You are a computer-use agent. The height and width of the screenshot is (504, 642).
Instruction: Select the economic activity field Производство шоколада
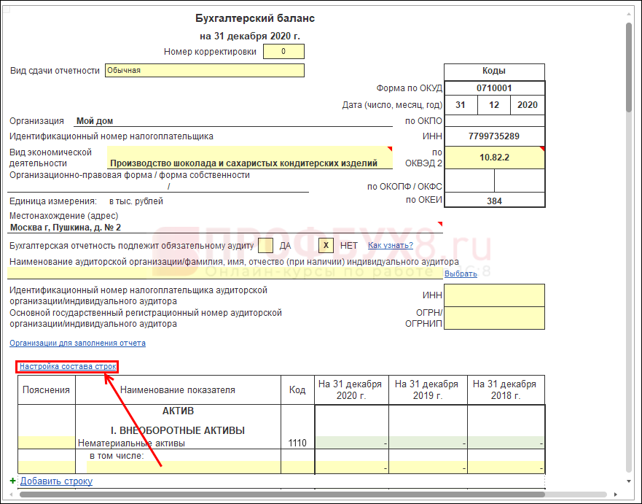[x=250, y=158]
